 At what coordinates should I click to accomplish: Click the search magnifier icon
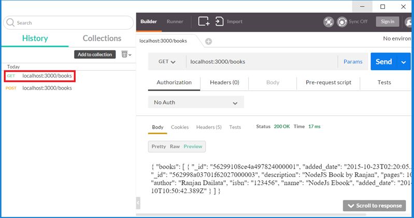coord(10,23)
